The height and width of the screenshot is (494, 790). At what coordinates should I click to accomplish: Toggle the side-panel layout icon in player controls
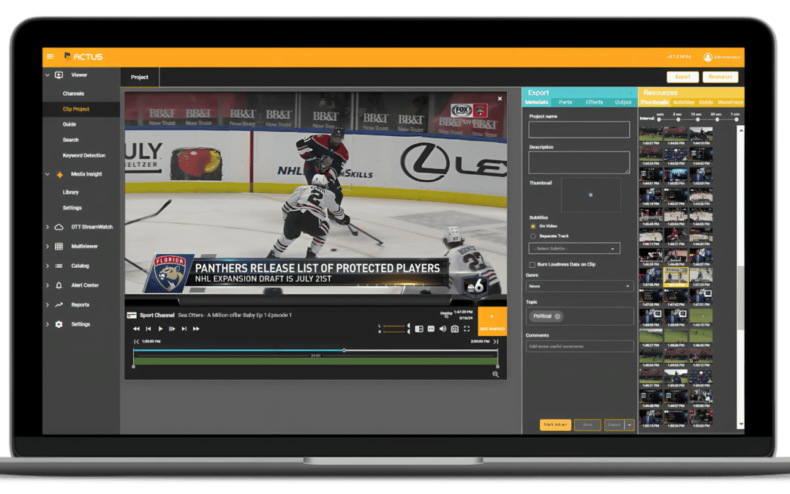(x=418, y=329)
